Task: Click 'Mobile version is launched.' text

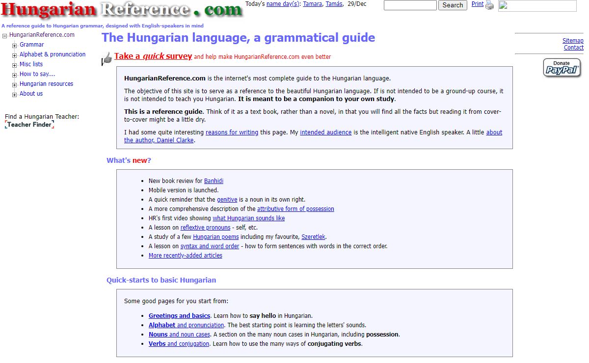Action: (184, 190)
